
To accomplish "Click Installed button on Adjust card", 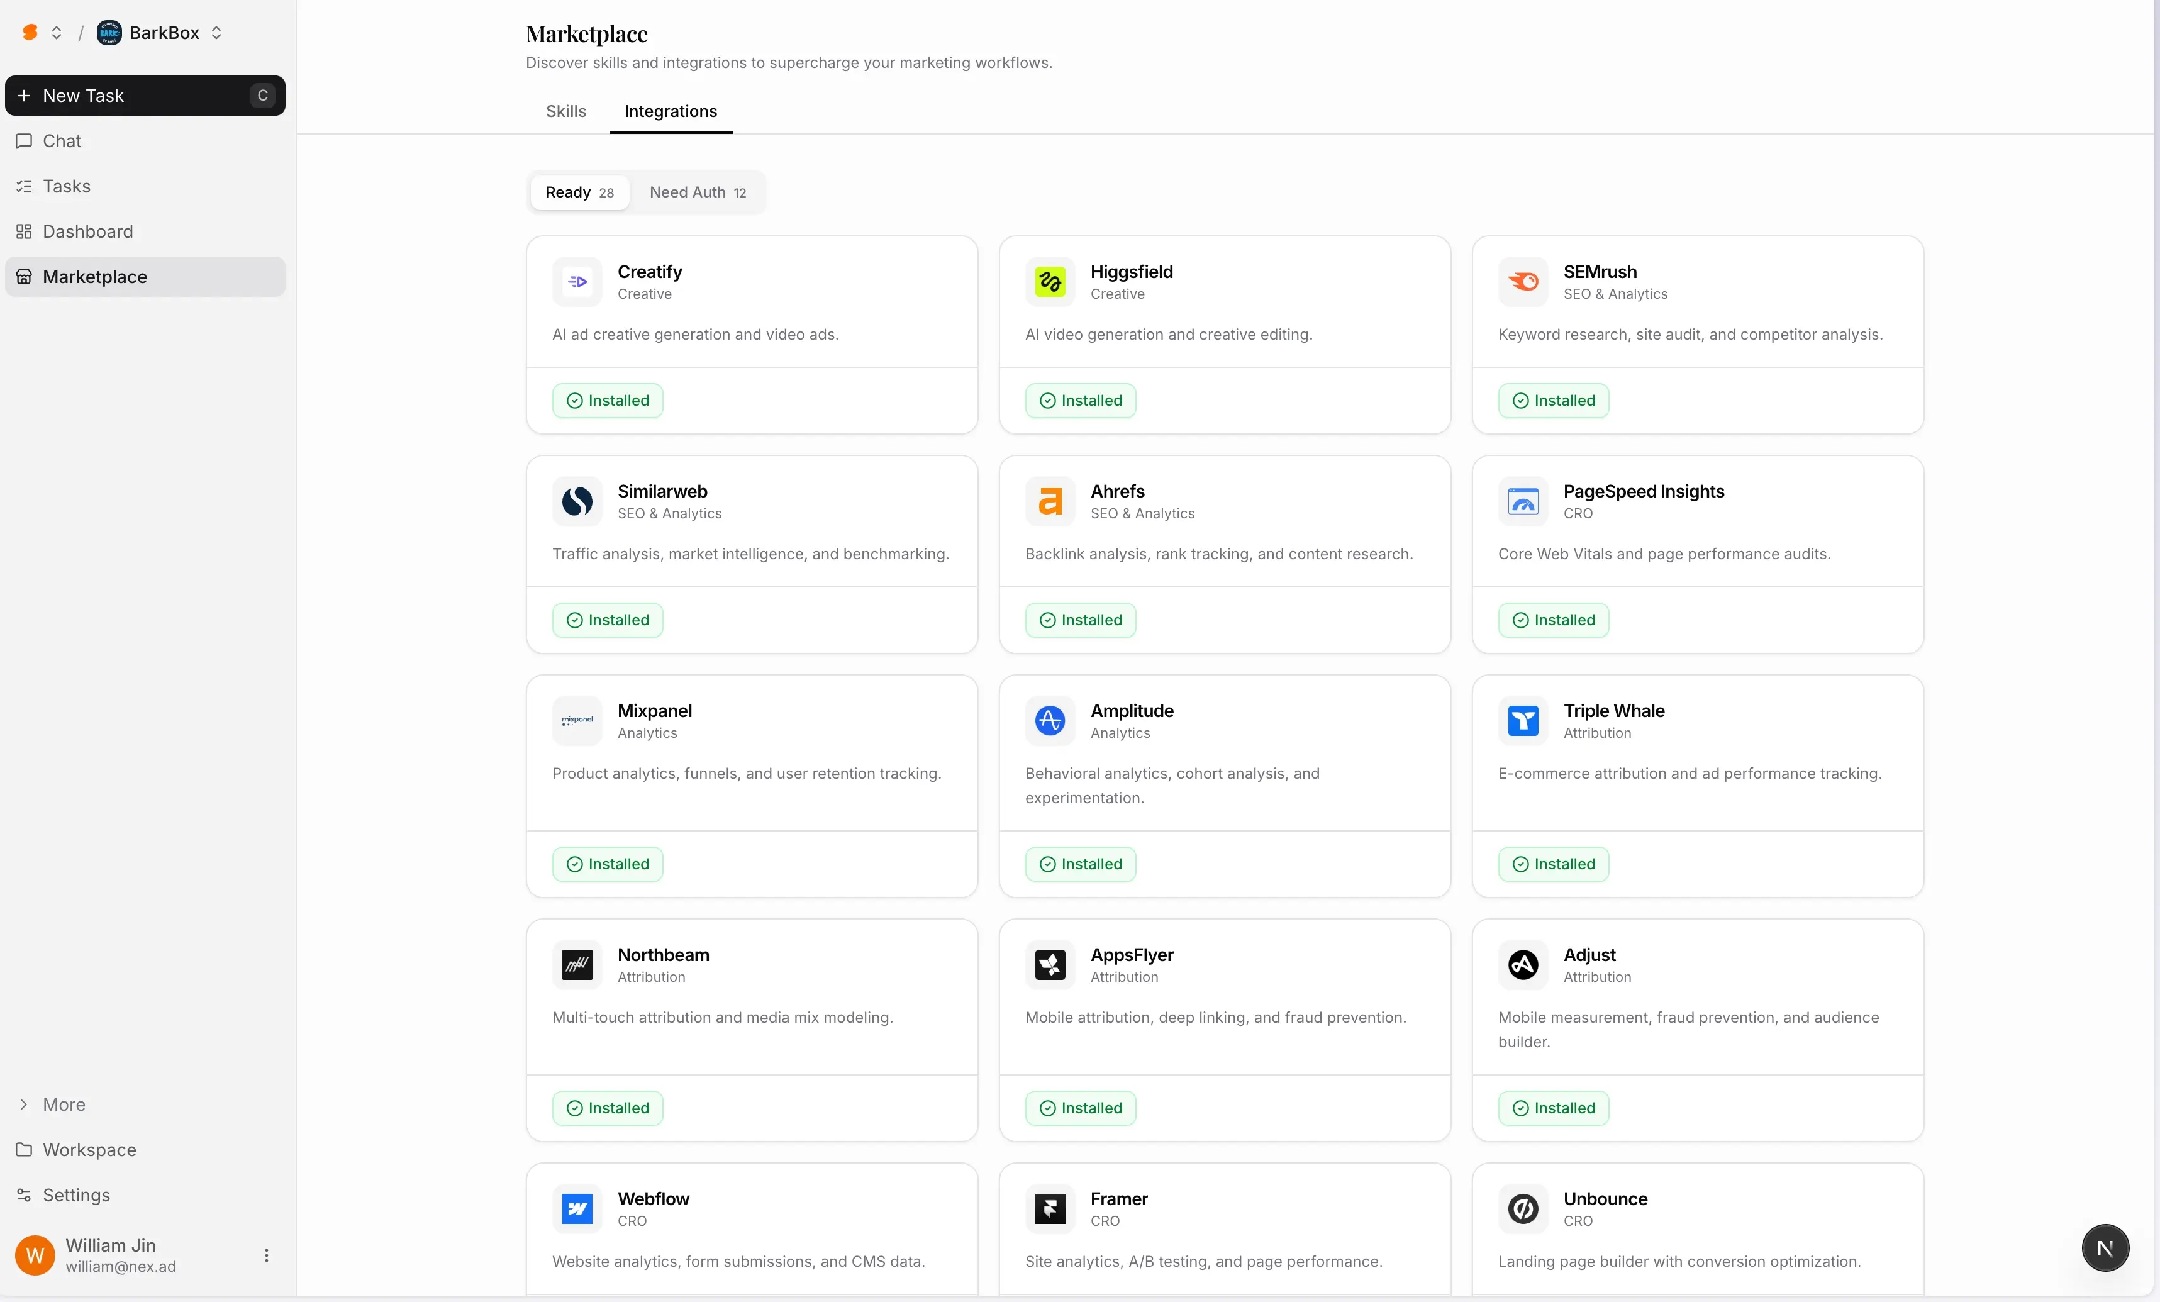I will (x=1552, y=1108).
